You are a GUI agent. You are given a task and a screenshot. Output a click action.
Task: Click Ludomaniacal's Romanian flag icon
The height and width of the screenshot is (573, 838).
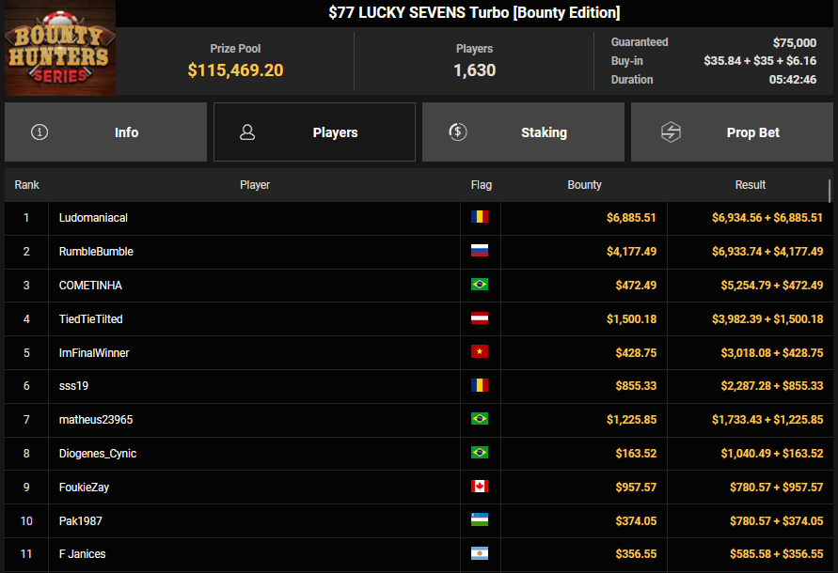(480, 218)
